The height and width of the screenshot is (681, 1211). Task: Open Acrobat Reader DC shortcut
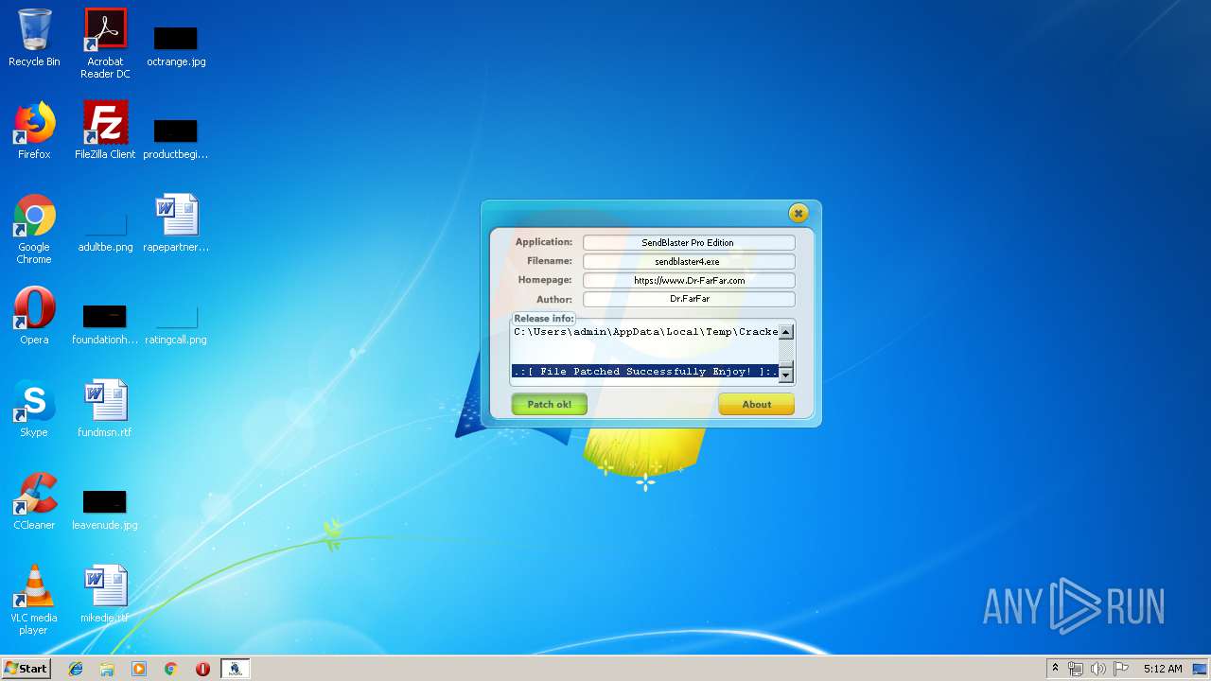pyautogui.click(x=105, y=44)
